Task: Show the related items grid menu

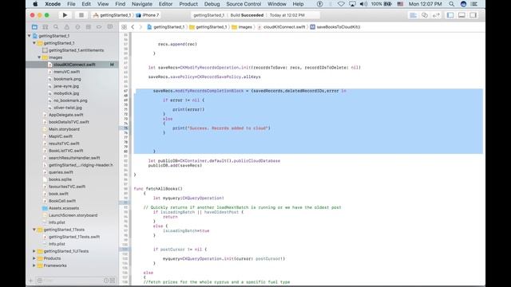Action: (x=125, y=27)
